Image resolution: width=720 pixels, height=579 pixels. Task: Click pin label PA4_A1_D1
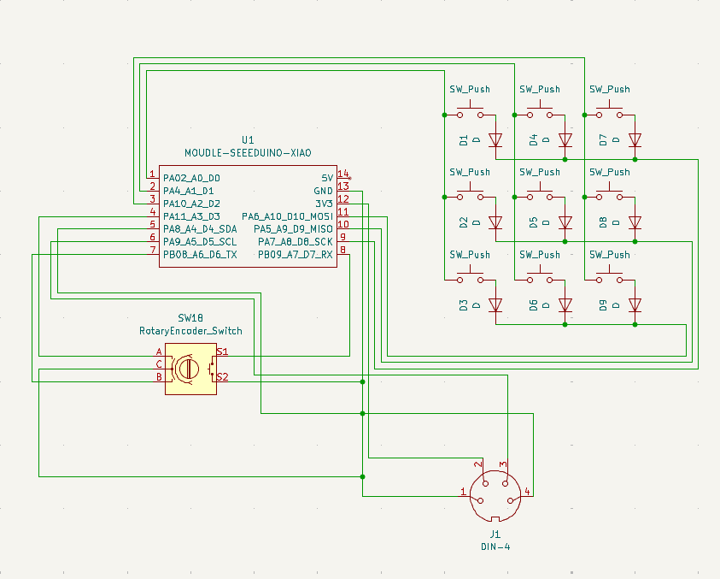pyautogui.click(x=188, y=191)
